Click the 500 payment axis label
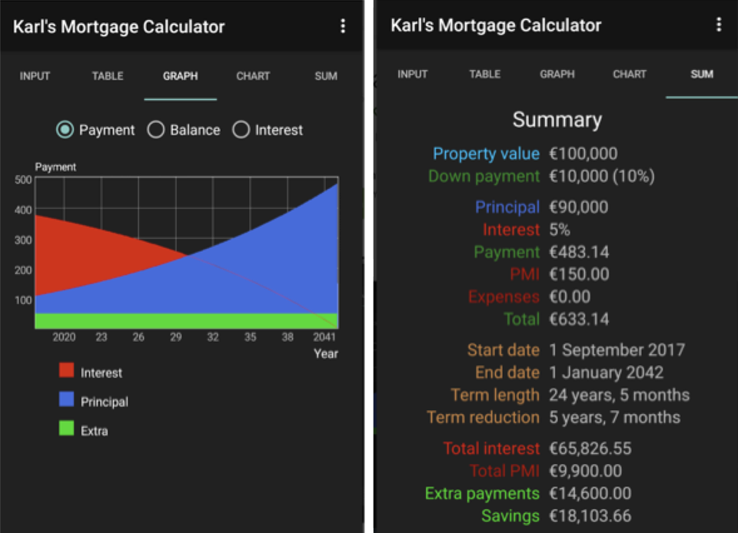This screenshot has height=533, width=738. coord(23,180)
